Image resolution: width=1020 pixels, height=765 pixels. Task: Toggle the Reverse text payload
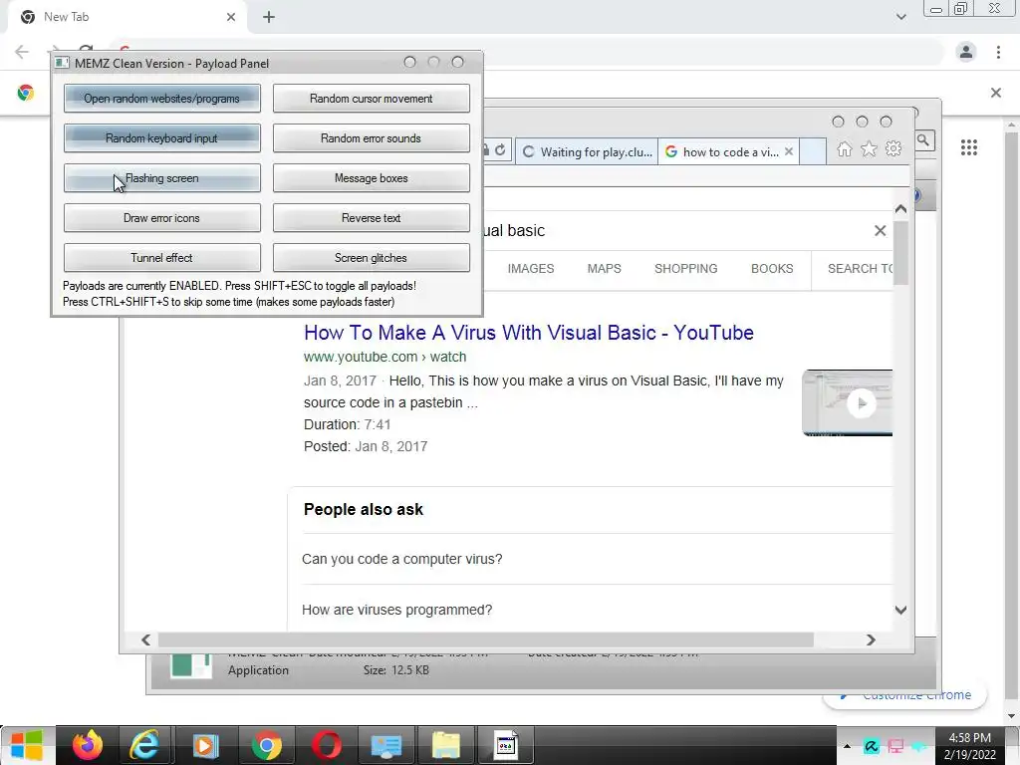pos(371,218)
